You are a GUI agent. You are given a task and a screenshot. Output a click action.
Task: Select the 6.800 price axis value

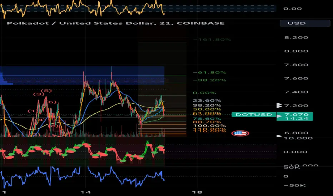pos(296,133)
